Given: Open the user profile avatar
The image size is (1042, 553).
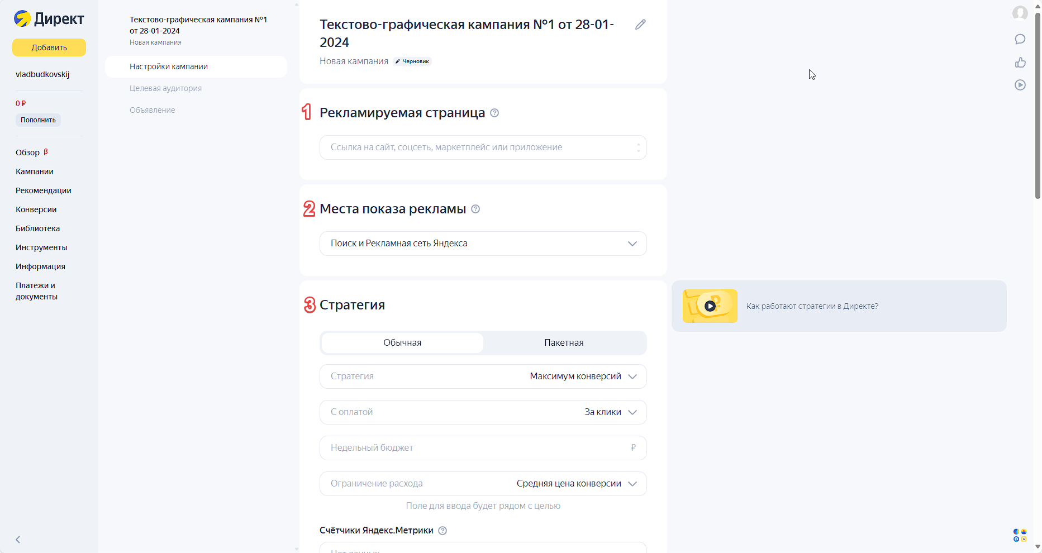Looking at the screenshot, I should click(1020, 13).
